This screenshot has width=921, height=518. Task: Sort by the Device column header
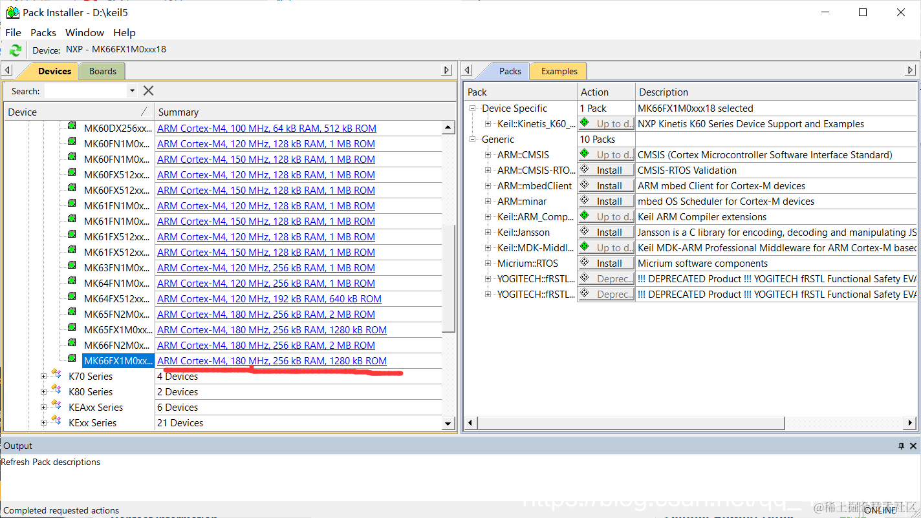point(80,112)
